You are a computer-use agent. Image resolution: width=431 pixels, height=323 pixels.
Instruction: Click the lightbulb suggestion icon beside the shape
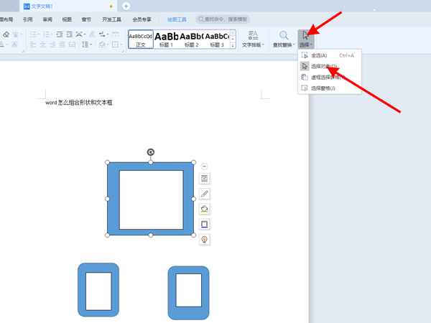[x=204, y=240]
